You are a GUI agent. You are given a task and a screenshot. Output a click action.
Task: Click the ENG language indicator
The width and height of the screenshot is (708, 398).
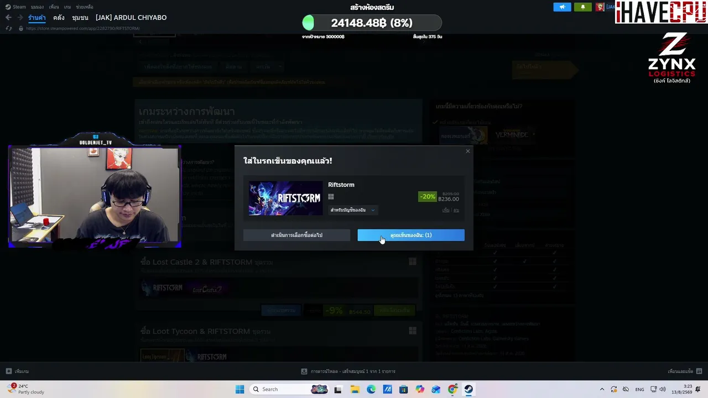point(639,389)
